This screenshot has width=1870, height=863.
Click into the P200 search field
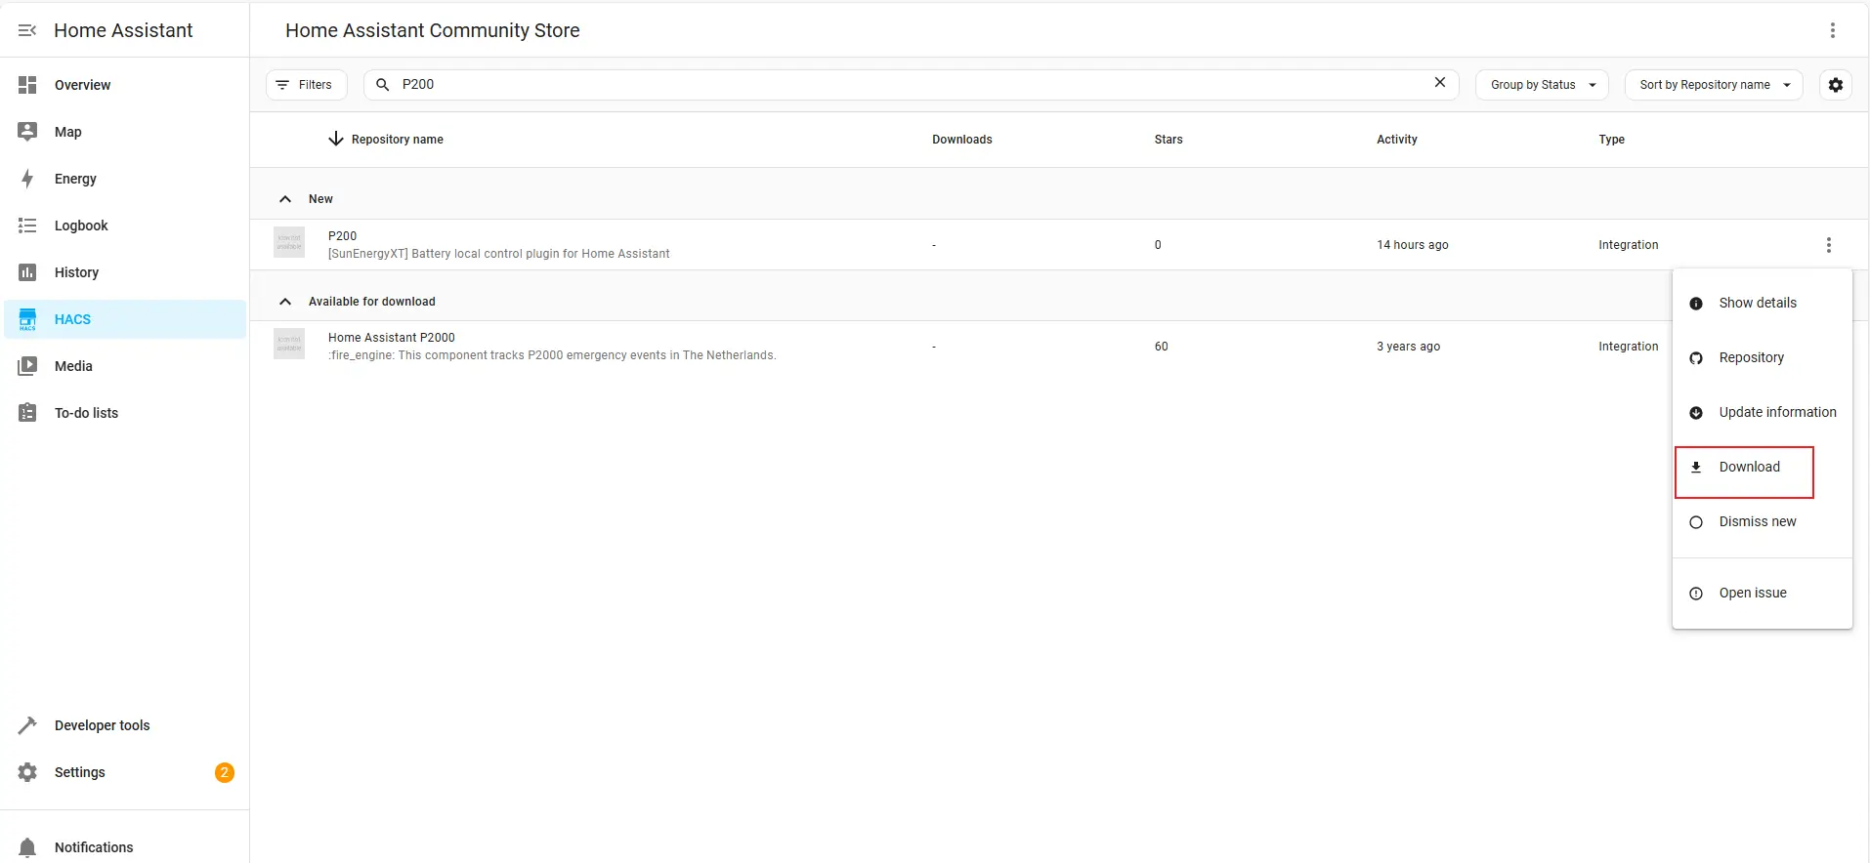point(909,85)
